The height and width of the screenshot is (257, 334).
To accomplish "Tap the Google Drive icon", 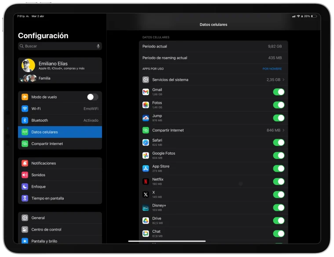I will click(x=146, y=221).
